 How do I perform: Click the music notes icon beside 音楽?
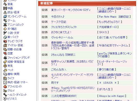coord(5,4)
